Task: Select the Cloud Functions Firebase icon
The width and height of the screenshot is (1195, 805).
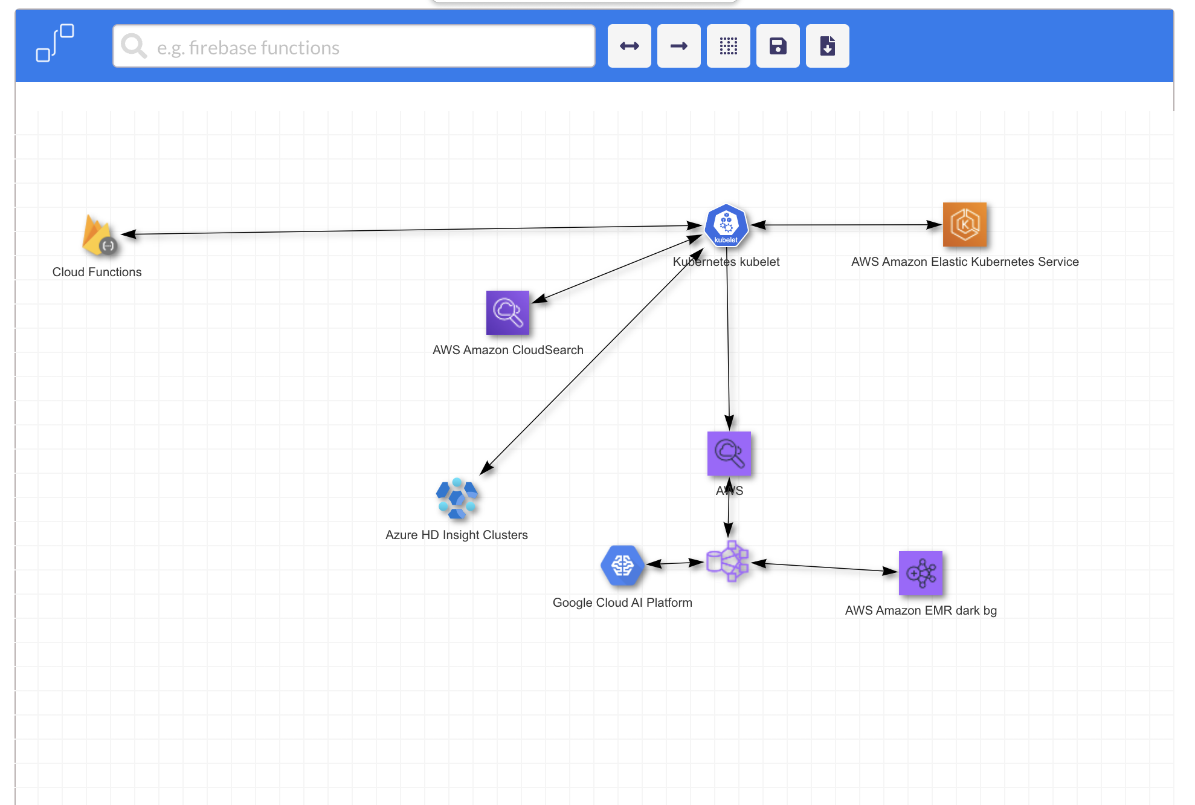Action: 98,236
